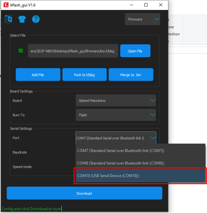Collapse the Port combo box arrow
Screen dimensions: 207x213
(x=153, y=138)
